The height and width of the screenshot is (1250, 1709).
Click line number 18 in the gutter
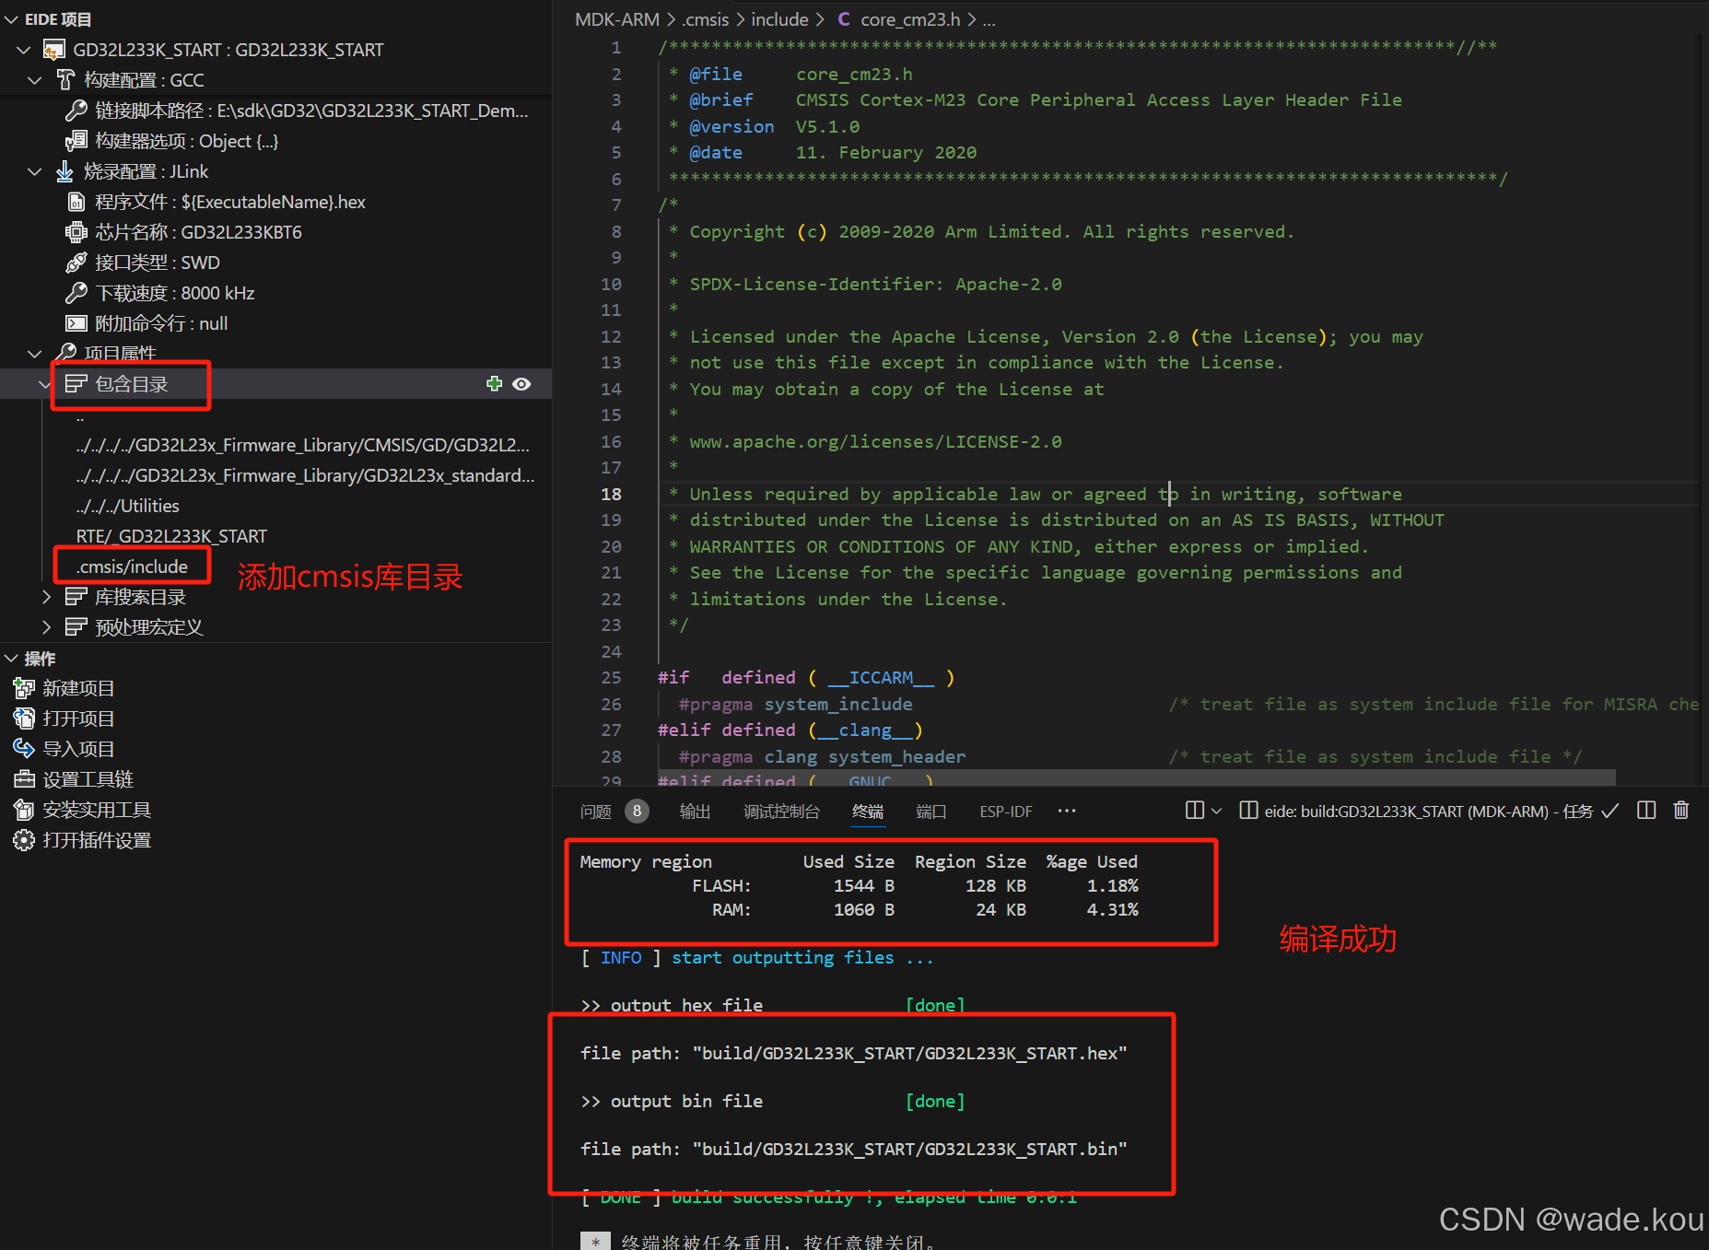pyautogui.click(x=612, y=495)
